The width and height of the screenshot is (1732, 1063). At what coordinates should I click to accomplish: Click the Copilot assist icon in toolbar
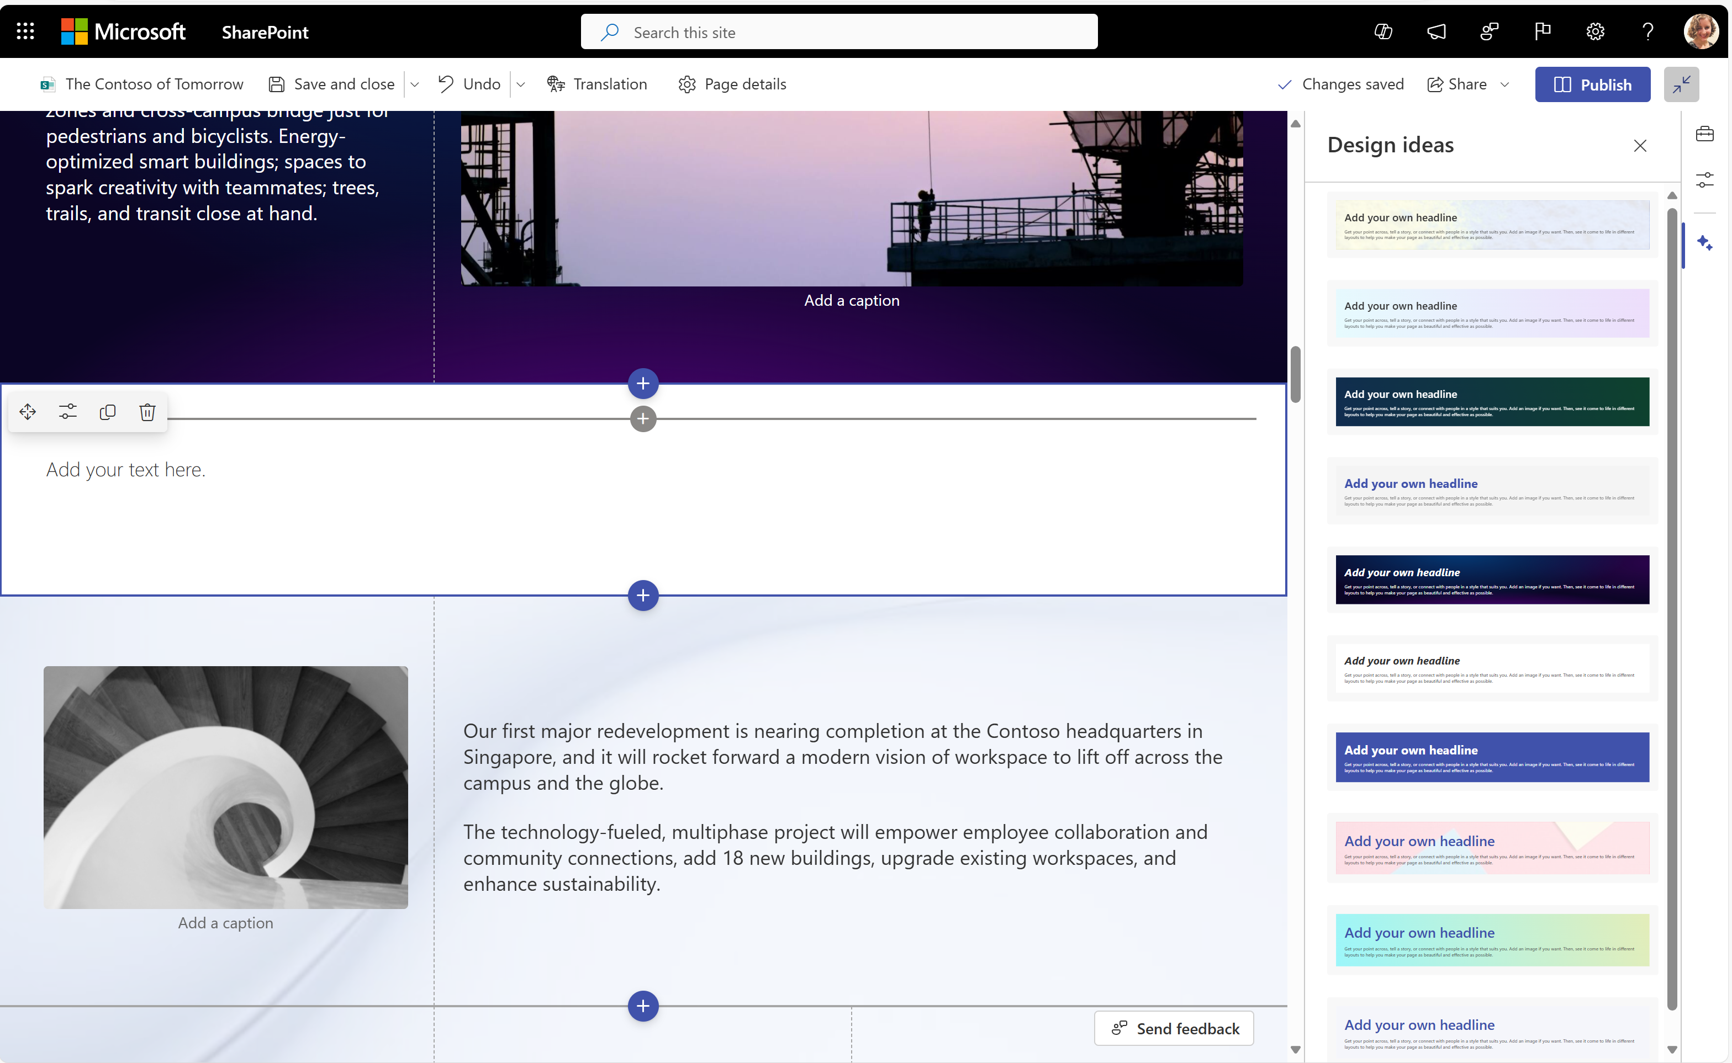[x=1706, y=242]
